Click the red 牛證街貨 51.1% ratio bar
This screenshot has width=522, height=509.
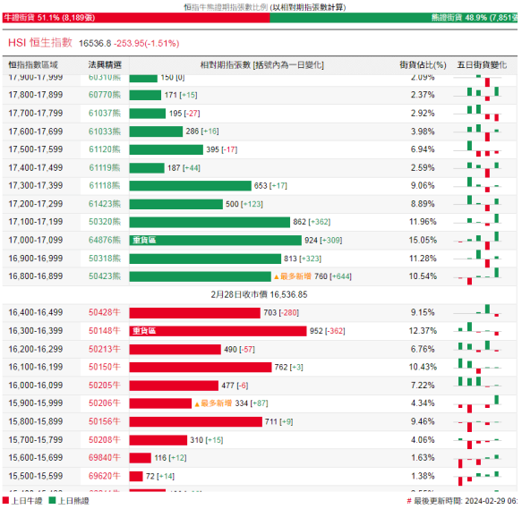pos(136,18)
